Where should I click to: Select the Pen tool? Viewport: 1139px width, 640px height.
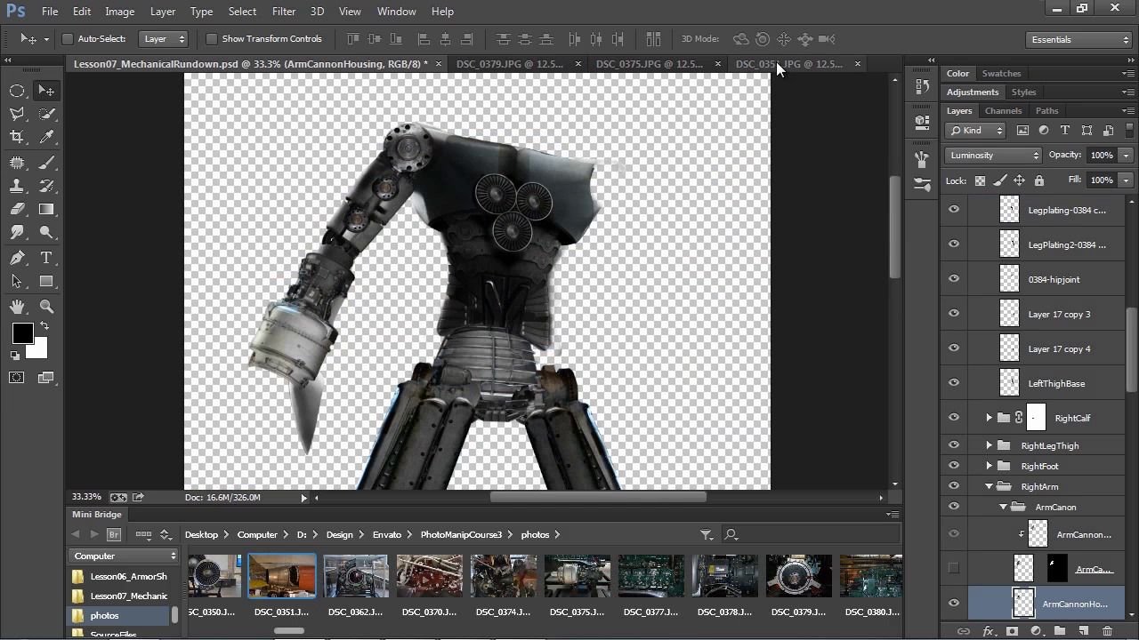pos(17,258)
